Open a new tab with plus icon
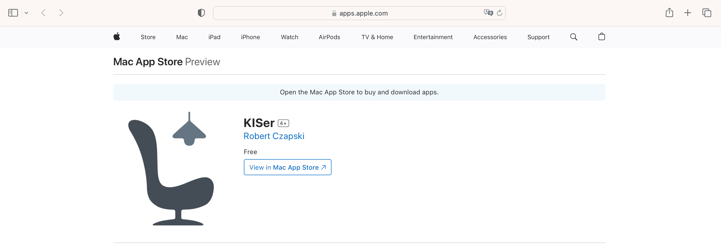This screenshot has height=251, width=721. (x=688, y=13)
